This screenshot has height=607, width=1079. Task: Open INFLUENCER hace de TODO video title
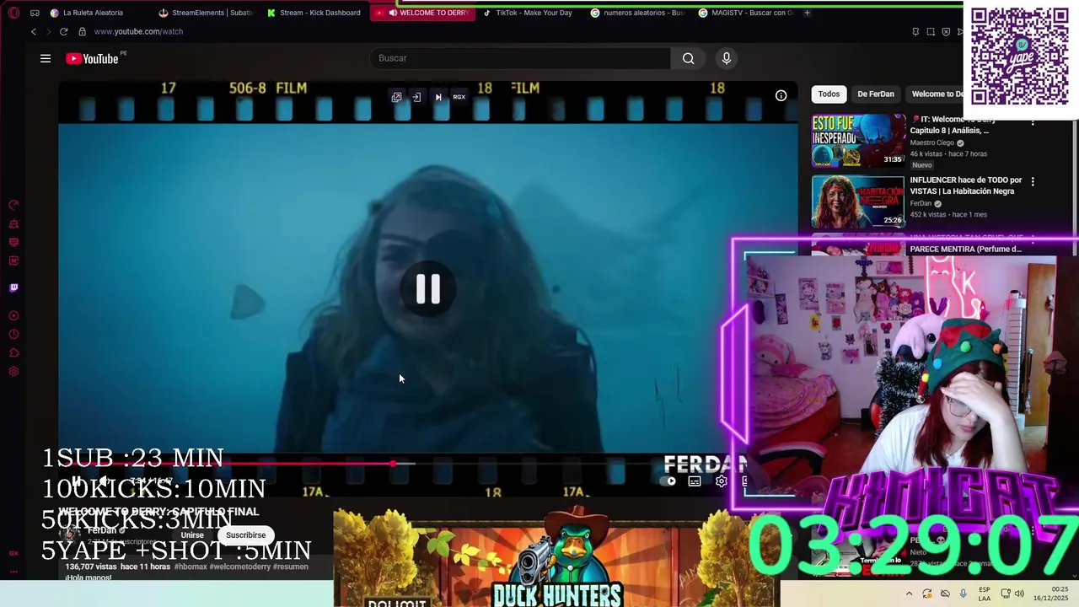pyautogui.click(x=966, y=185)
